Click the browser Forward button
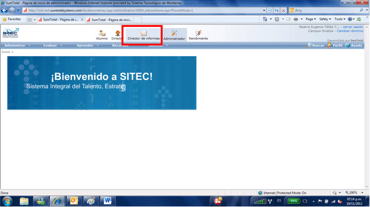 [x=12, y=10]
